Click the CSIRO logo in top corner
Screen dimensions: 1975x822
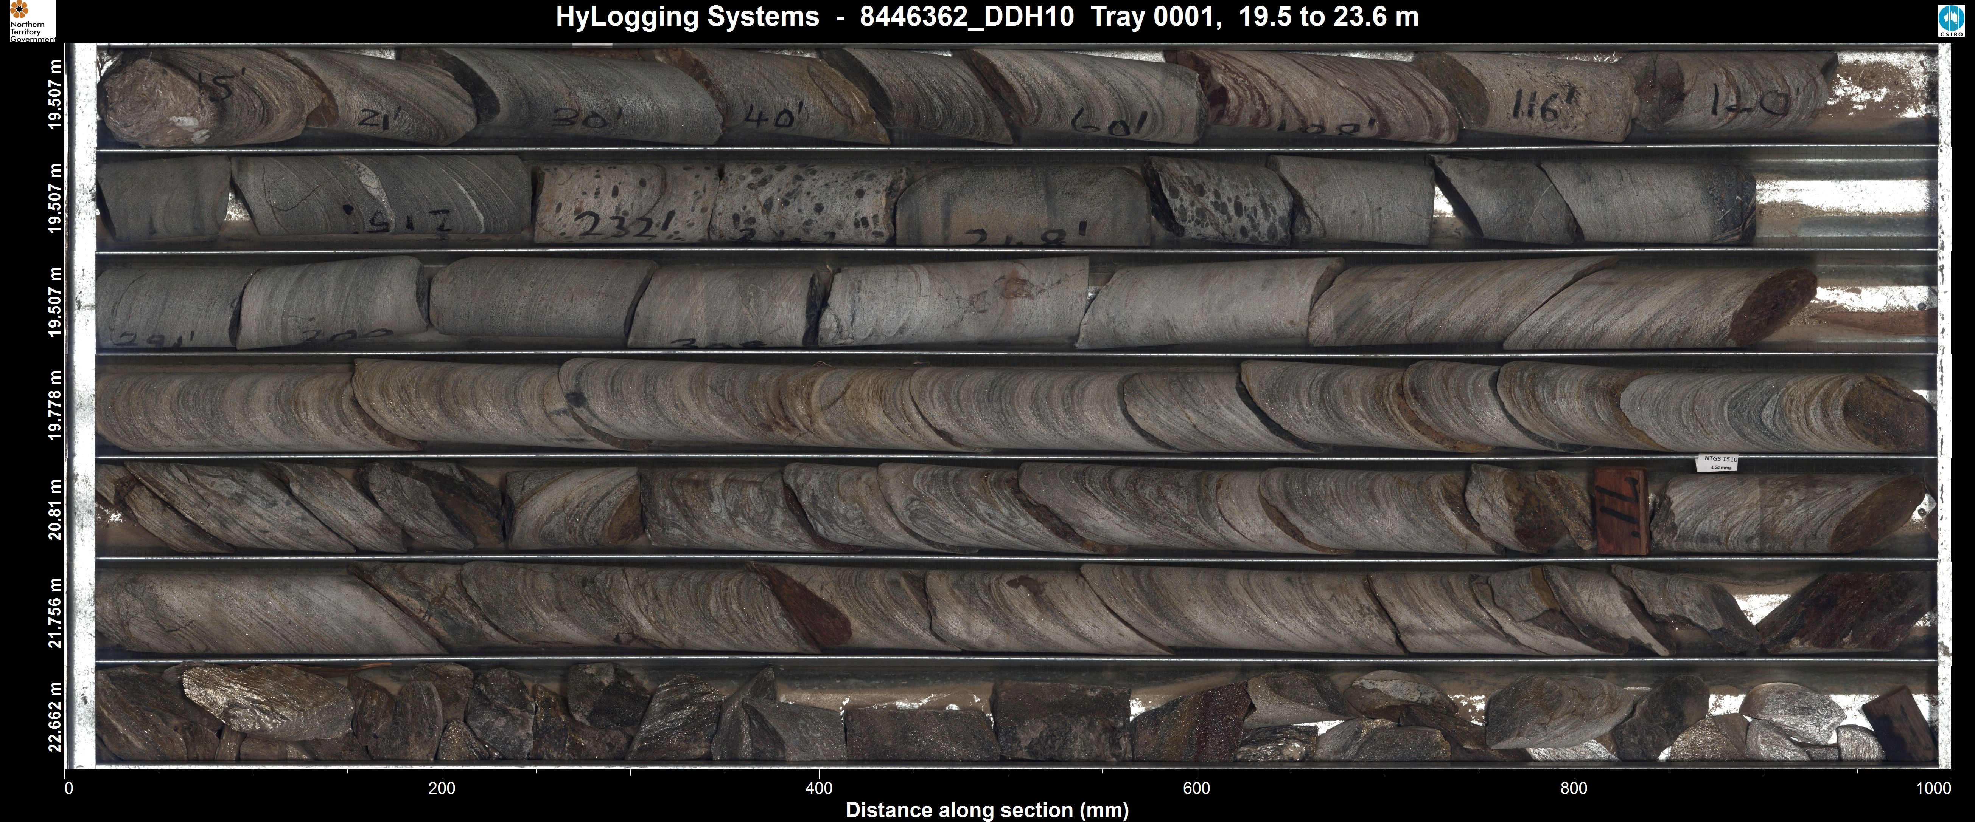click(x=1951, y=21)
